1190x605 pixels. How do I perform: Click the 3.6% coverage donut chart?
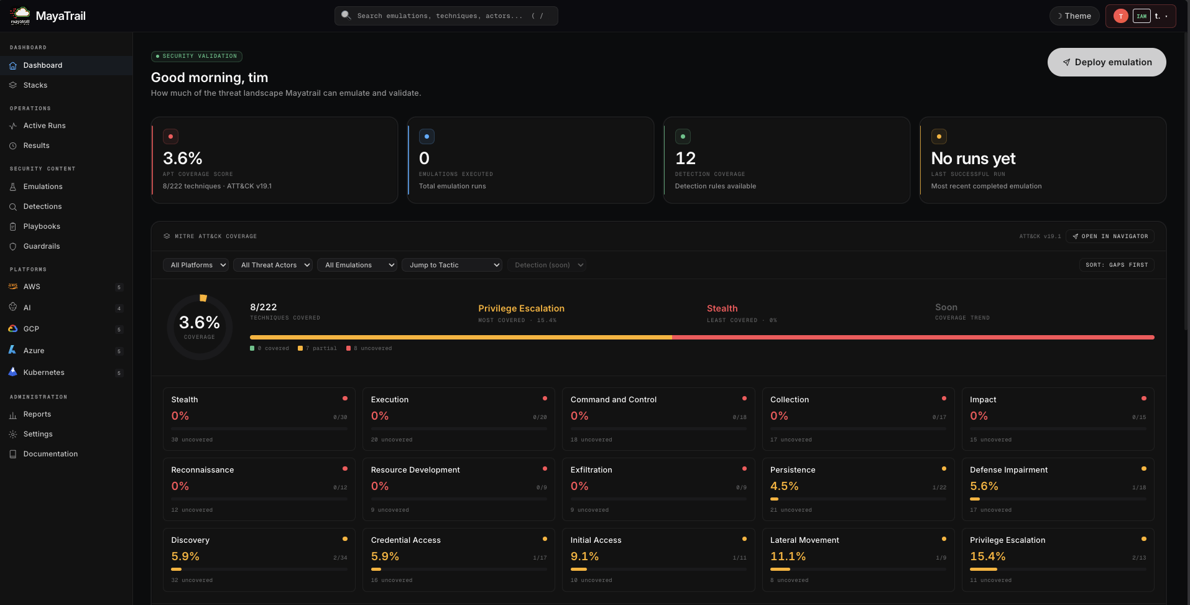200,327
